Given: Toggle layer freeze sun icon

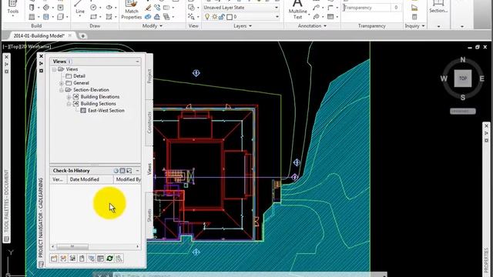Looking at the screenshot, I should [x=214, y=17].
